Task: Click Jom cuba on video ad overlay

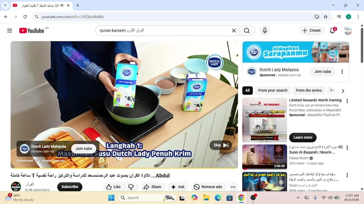Action: (x=84, y=148)
